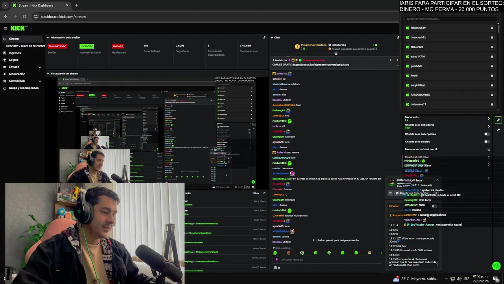
Task: Click the ESP language indicator in taskbar
Action: click(x=467, y=279)
